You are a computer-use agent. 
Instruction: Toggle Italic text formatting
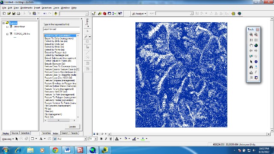click(x=106, y=139)
